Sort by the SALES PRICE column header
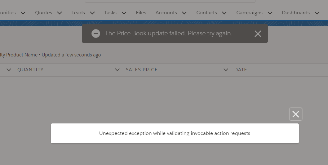The height and width of the screenshot is (165, 328). (x=142, y=70)
